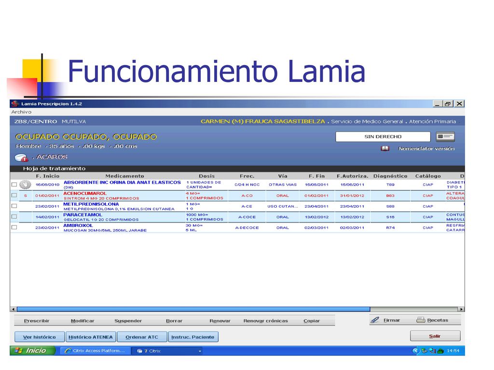Click diagnosis code R74

coord(390,227)
